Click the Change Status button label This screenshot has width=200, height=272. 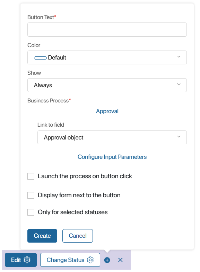point(65,260)
